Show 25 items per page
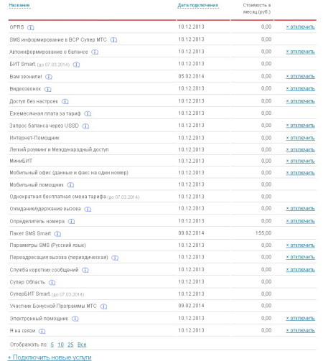Viewport: 323px width, 361px height. pyautogui.click(x=70, y=344)
